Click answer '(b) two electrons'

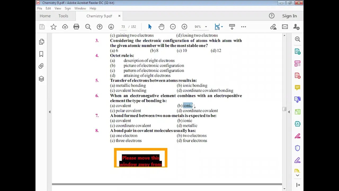pyautogui.click(x=192, y=136)
